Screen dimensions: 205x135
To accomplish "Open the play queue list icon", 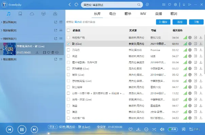I will coord(191,129).
